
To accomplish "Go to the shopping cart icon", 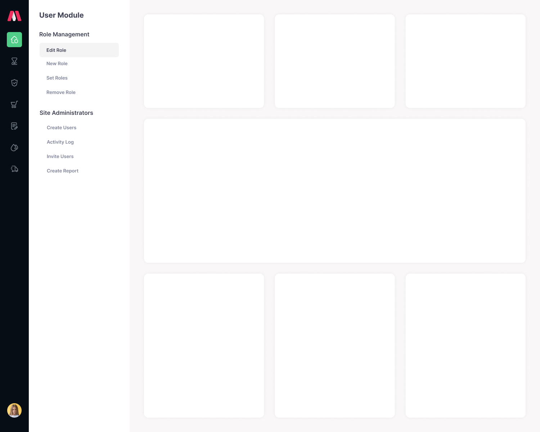I will pos(14,104).
